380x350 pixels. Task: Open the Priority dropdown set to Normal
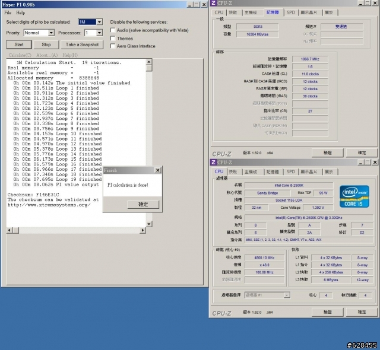pos(51,33)
